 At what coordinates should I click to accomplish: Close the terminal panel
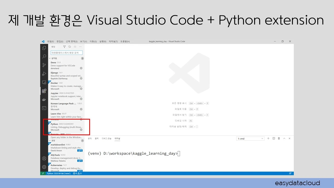click(x=289, y=138)
